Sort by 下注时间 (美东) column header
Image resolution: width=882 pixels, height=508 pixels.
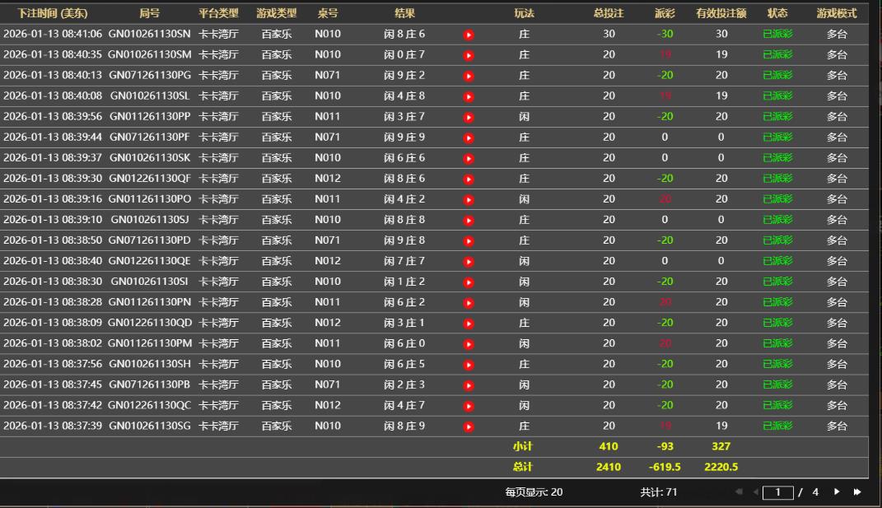point(53,13)
